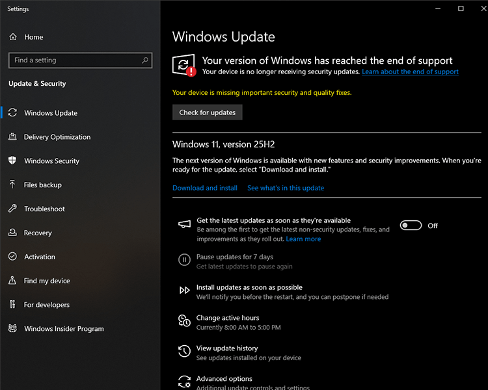Select Pause updates for 7 days
The height and width of the screenshot is (390, 488).
(235, 257)
